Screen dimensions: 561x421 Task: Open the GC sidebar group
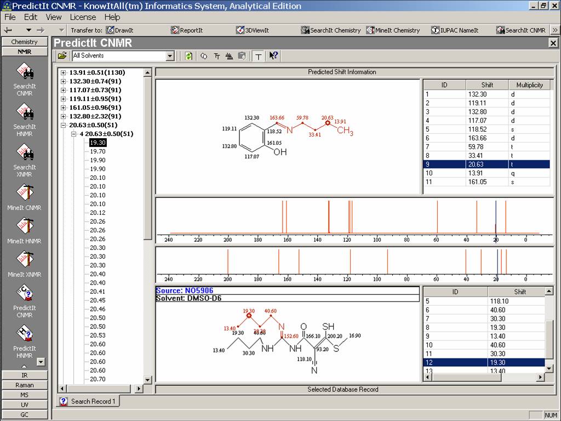(x=24, y=414)
